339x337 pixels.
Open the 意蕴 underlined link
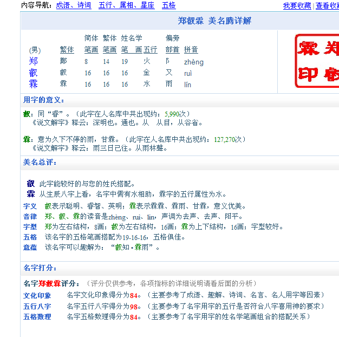pyautogui.click(x=30, y=248)
